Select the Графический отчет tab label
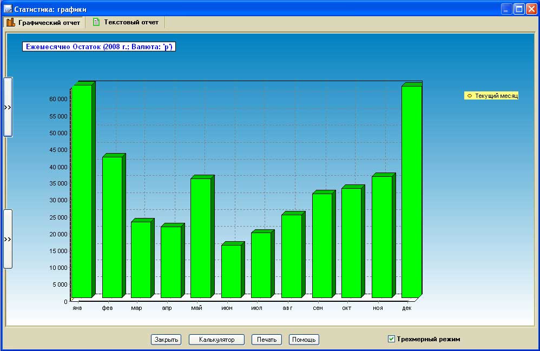Screen dimensions: 540x351 point(49,23)
